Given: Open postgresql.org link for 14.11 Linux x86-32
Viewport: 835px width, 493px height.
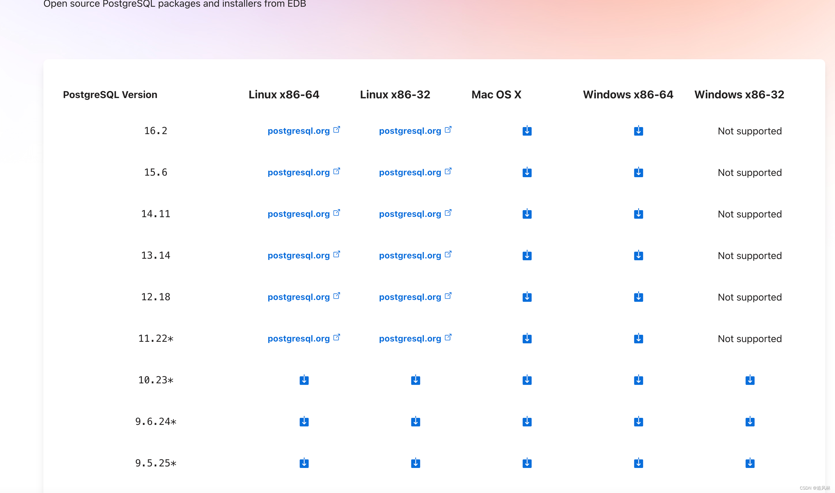Looking at the screenshot, I should pos(415,214).
